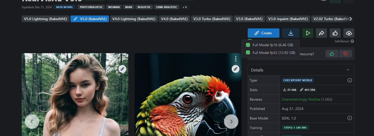Select Full Model fp16 (6.46 GB) download

[270, 45]
